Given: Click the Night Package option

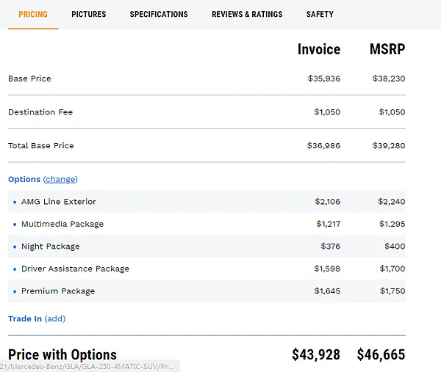Looking at the screenshot, I should 50,247.
